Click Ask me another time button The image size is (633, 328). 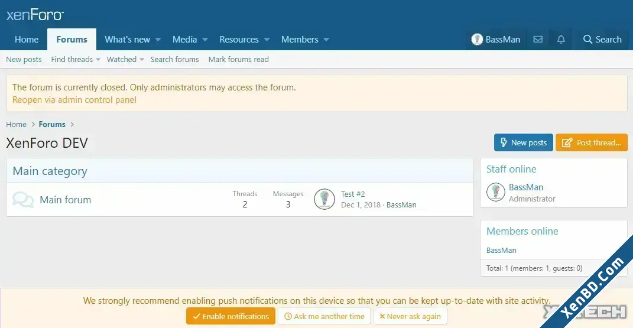[324, 316]
